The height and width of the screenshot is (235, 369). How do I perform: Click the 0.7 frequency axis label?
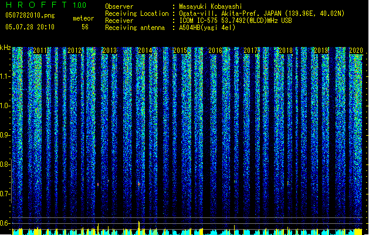pyautogui.click(x=5, y=194)
